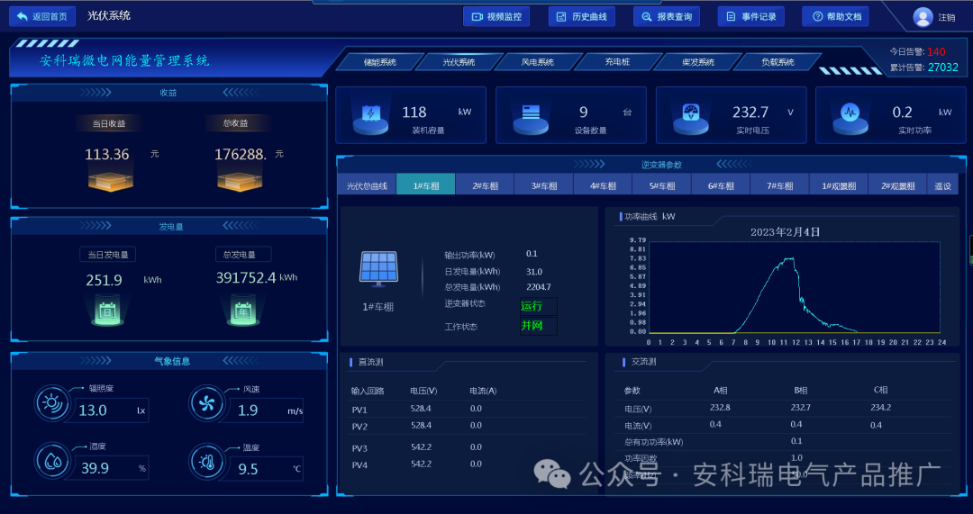Click today's alarm count 140

point(936,52)
